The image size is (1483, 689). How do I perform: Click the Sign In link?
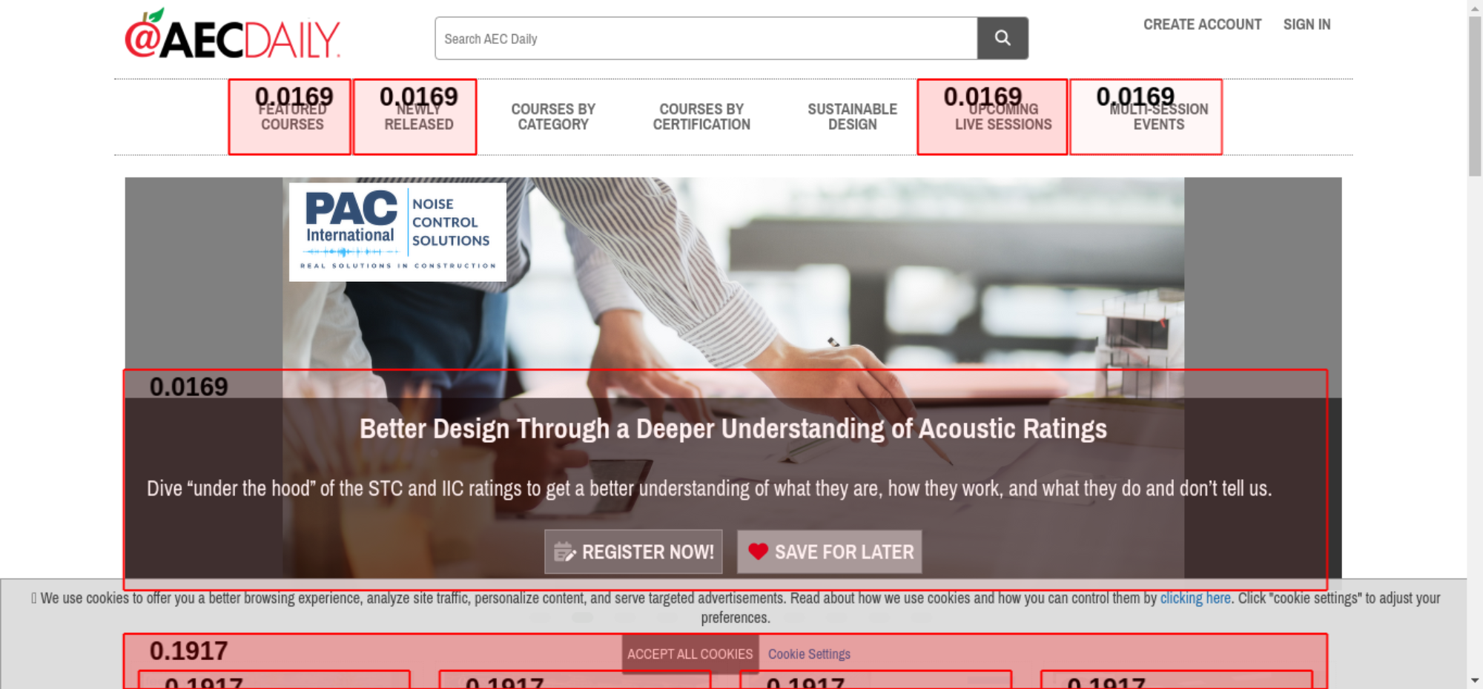pyautogui.click(x=1307, y=24)
